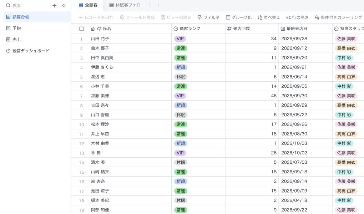
Task: Click visit count 34 for 山田 花子
Action: tap(274, 39)
